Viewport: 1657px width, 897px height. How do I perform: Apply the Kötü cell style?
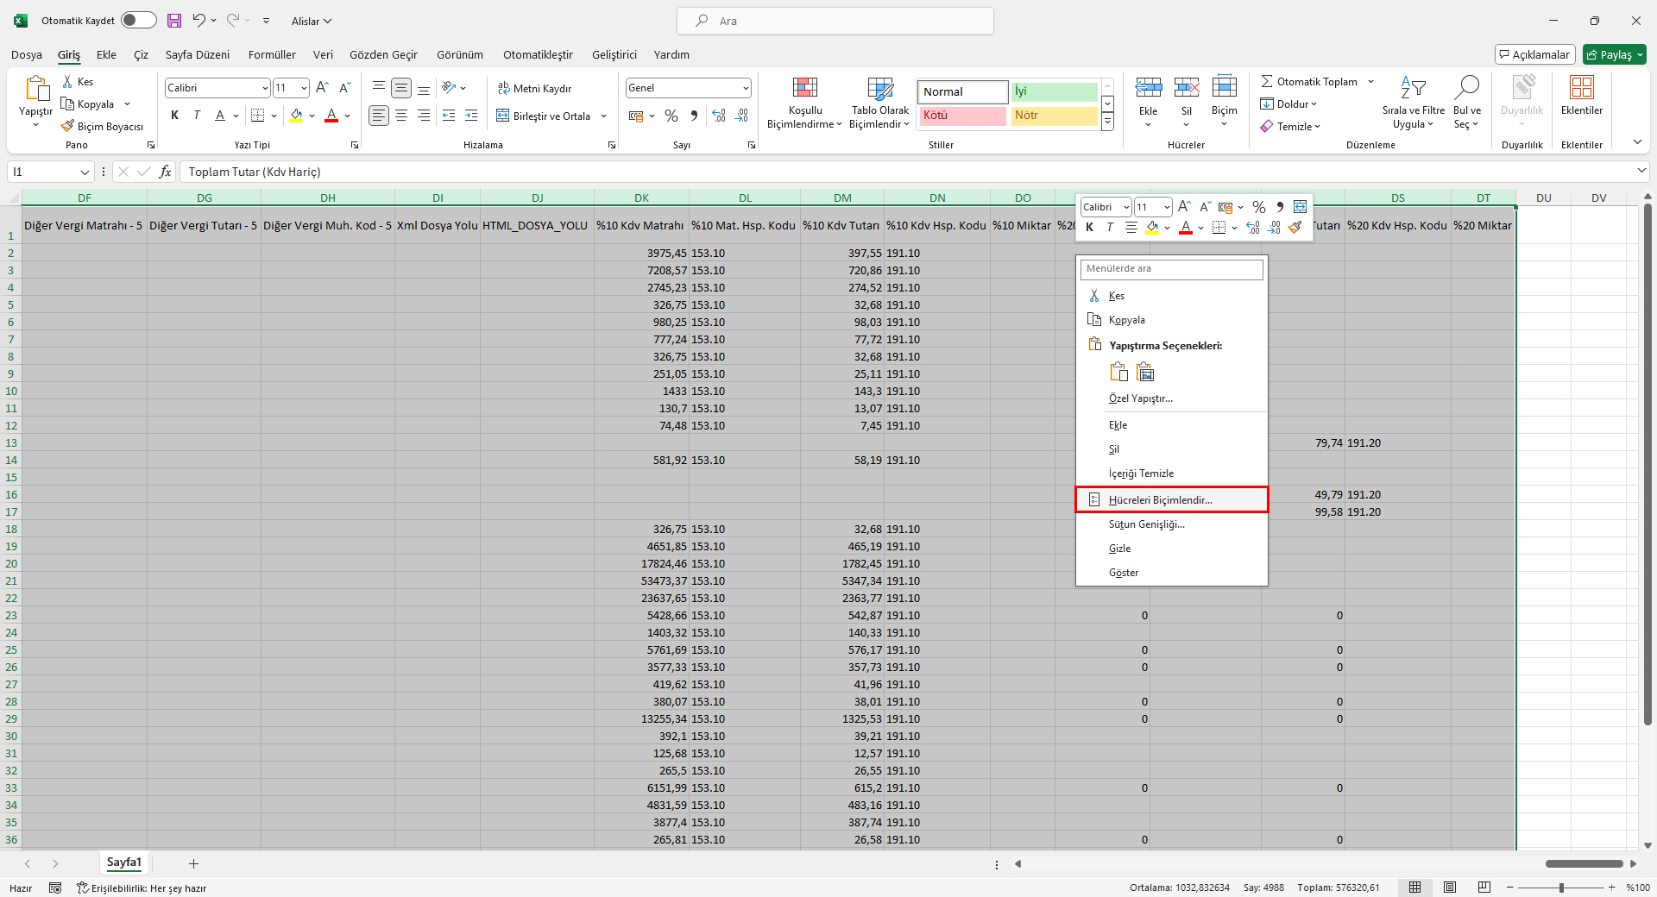point(962,116)
